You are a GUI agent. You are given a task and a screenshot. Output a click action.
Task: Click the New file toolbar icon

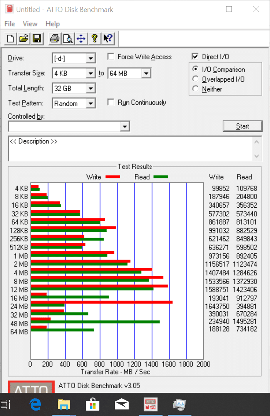click(11, 39)
